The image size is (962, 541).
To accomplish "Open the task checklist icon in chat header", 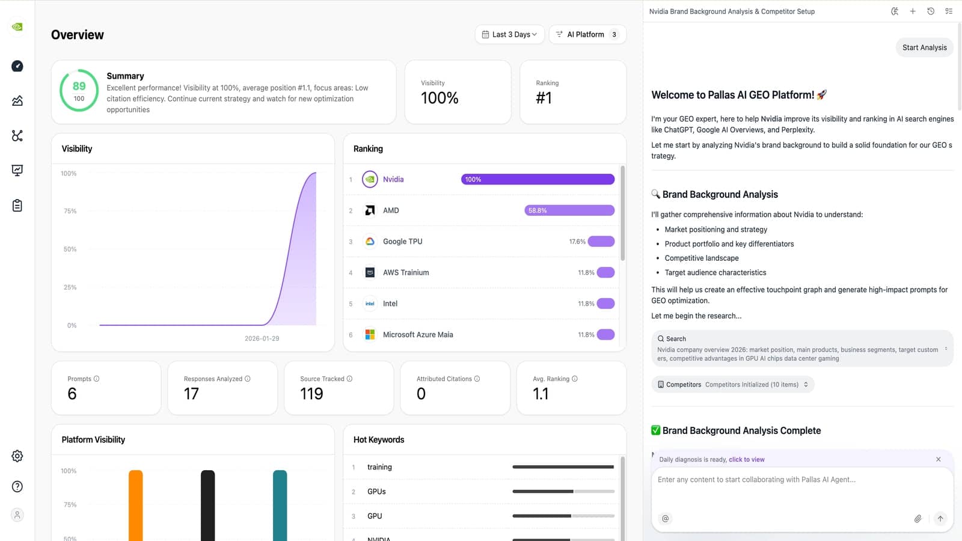I will click(949, 11).
